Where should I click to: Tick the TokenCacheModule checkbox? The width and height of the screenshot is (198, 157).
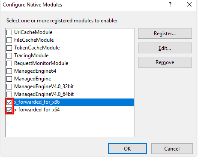click(9, 48)
